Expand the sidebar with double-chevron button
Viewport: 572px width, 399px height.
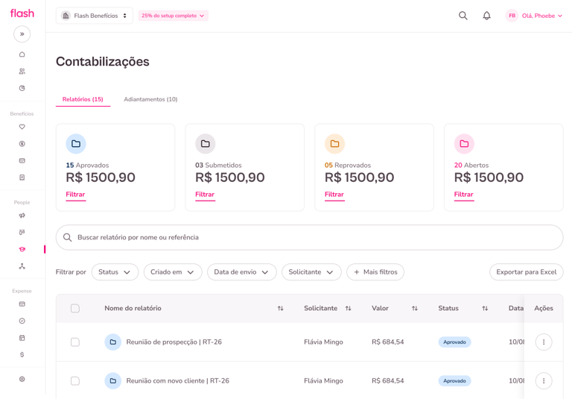pyautogui.click(x=22, y=34)
